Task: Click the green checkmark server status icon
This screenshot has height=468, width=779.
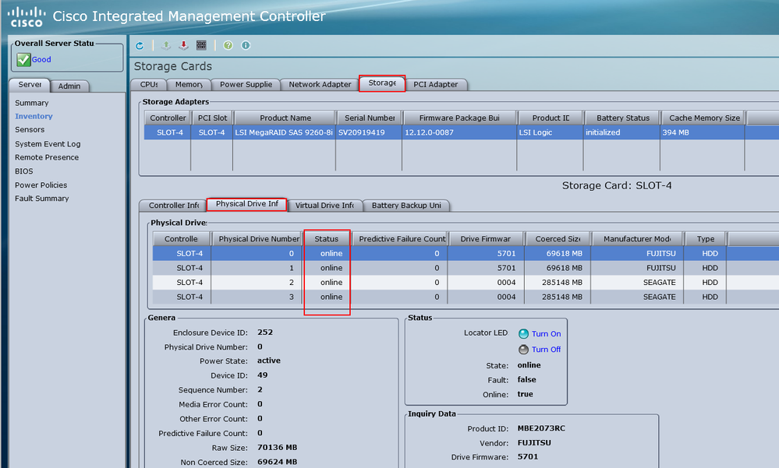Action: click(x=23, y=59)
